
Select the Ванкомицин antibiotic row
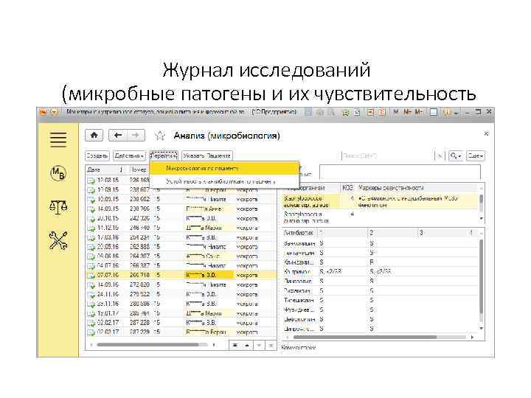(381, 243)
